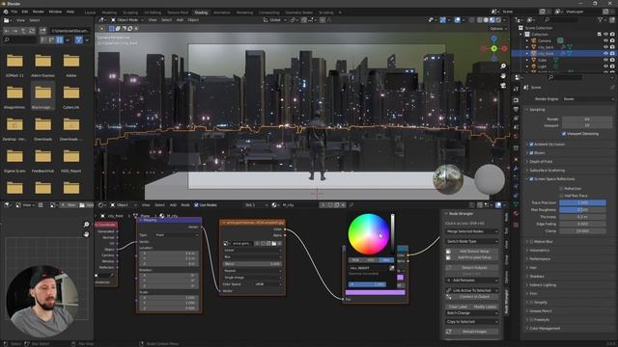The height and width of the screenshot is (347, 618).
Task: Hide the Camera object with its eye icon
Action: 605,40
